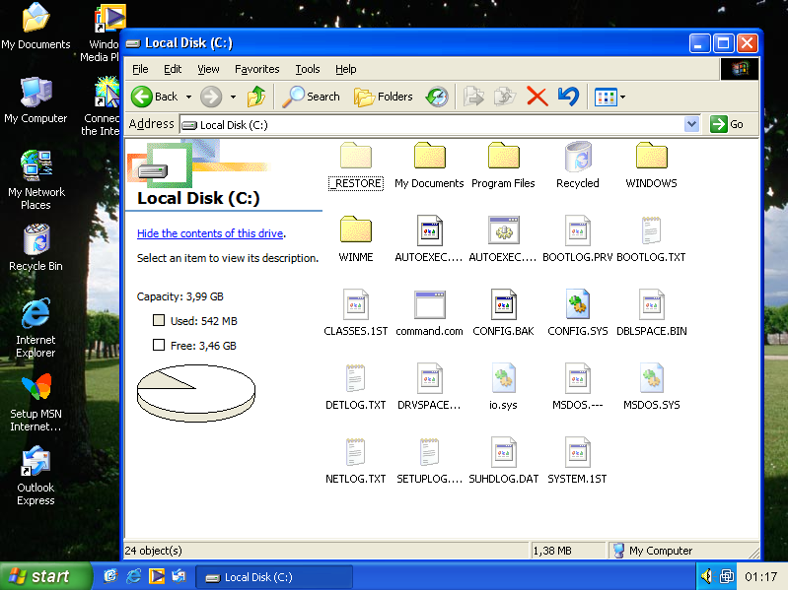The height and width of the screenshot is (590, 788).
Task: Click the Local Disk (C:) taskbar button
Action: [274, 577]
